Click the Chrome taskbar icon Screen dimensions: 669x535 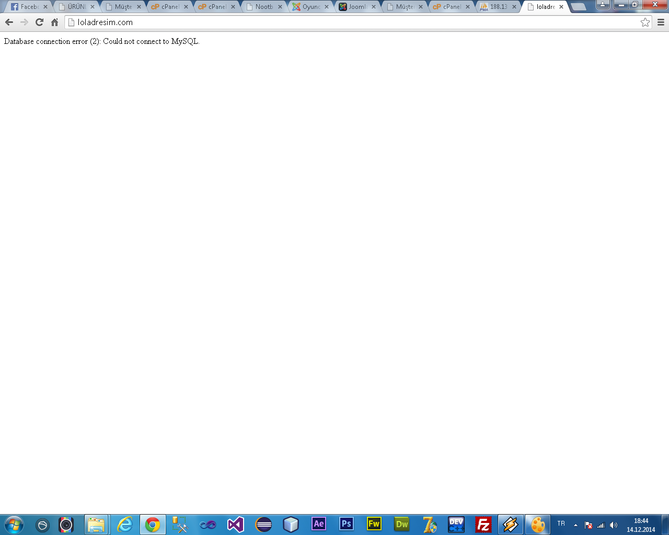(x=153, y=525)
